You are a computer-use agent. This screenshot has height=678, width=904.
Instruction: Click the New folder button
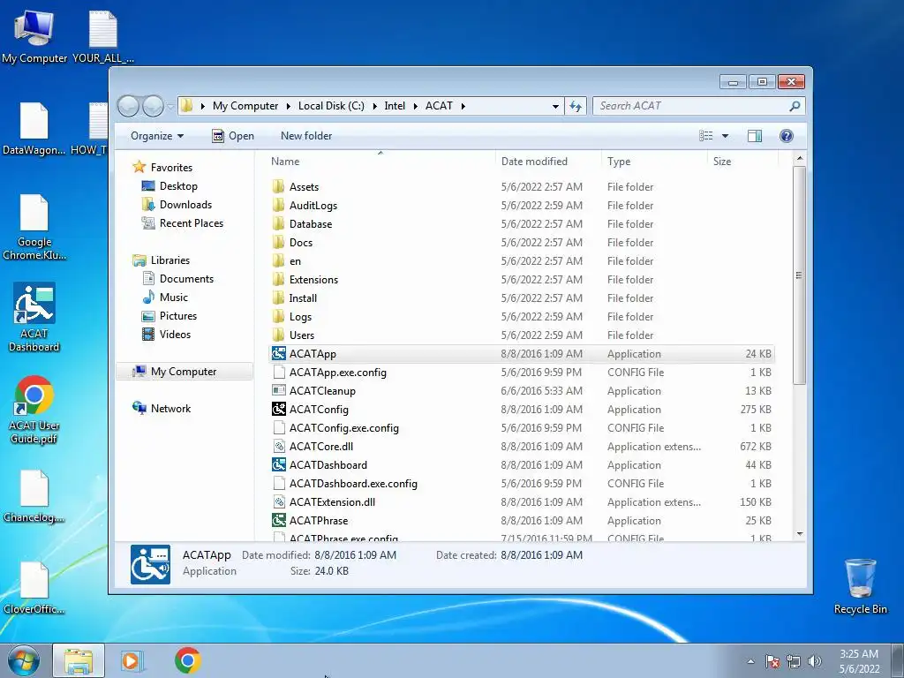pos(306,135)
